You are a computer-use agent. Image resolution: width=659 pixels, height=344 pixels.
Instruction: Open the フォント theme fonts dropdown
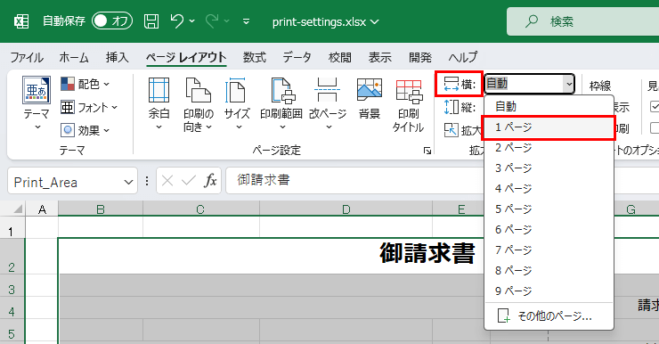point(89,107)
